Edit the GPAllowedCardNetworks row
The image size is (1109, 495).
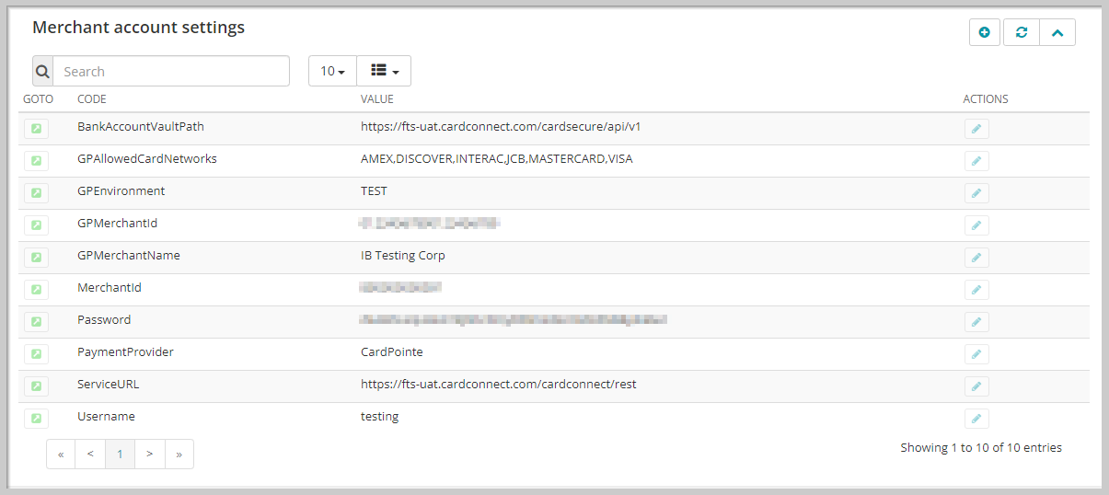pyautogui.click(x=976, y=161)
